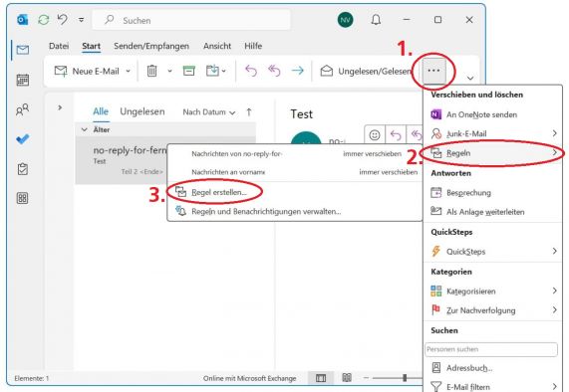569x392 pixels.
Task: Click the Suchen search box
Action: click(x=191, y=20)
